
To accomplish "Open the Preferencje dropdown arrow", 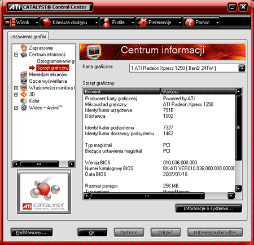I will click(179, 23).
